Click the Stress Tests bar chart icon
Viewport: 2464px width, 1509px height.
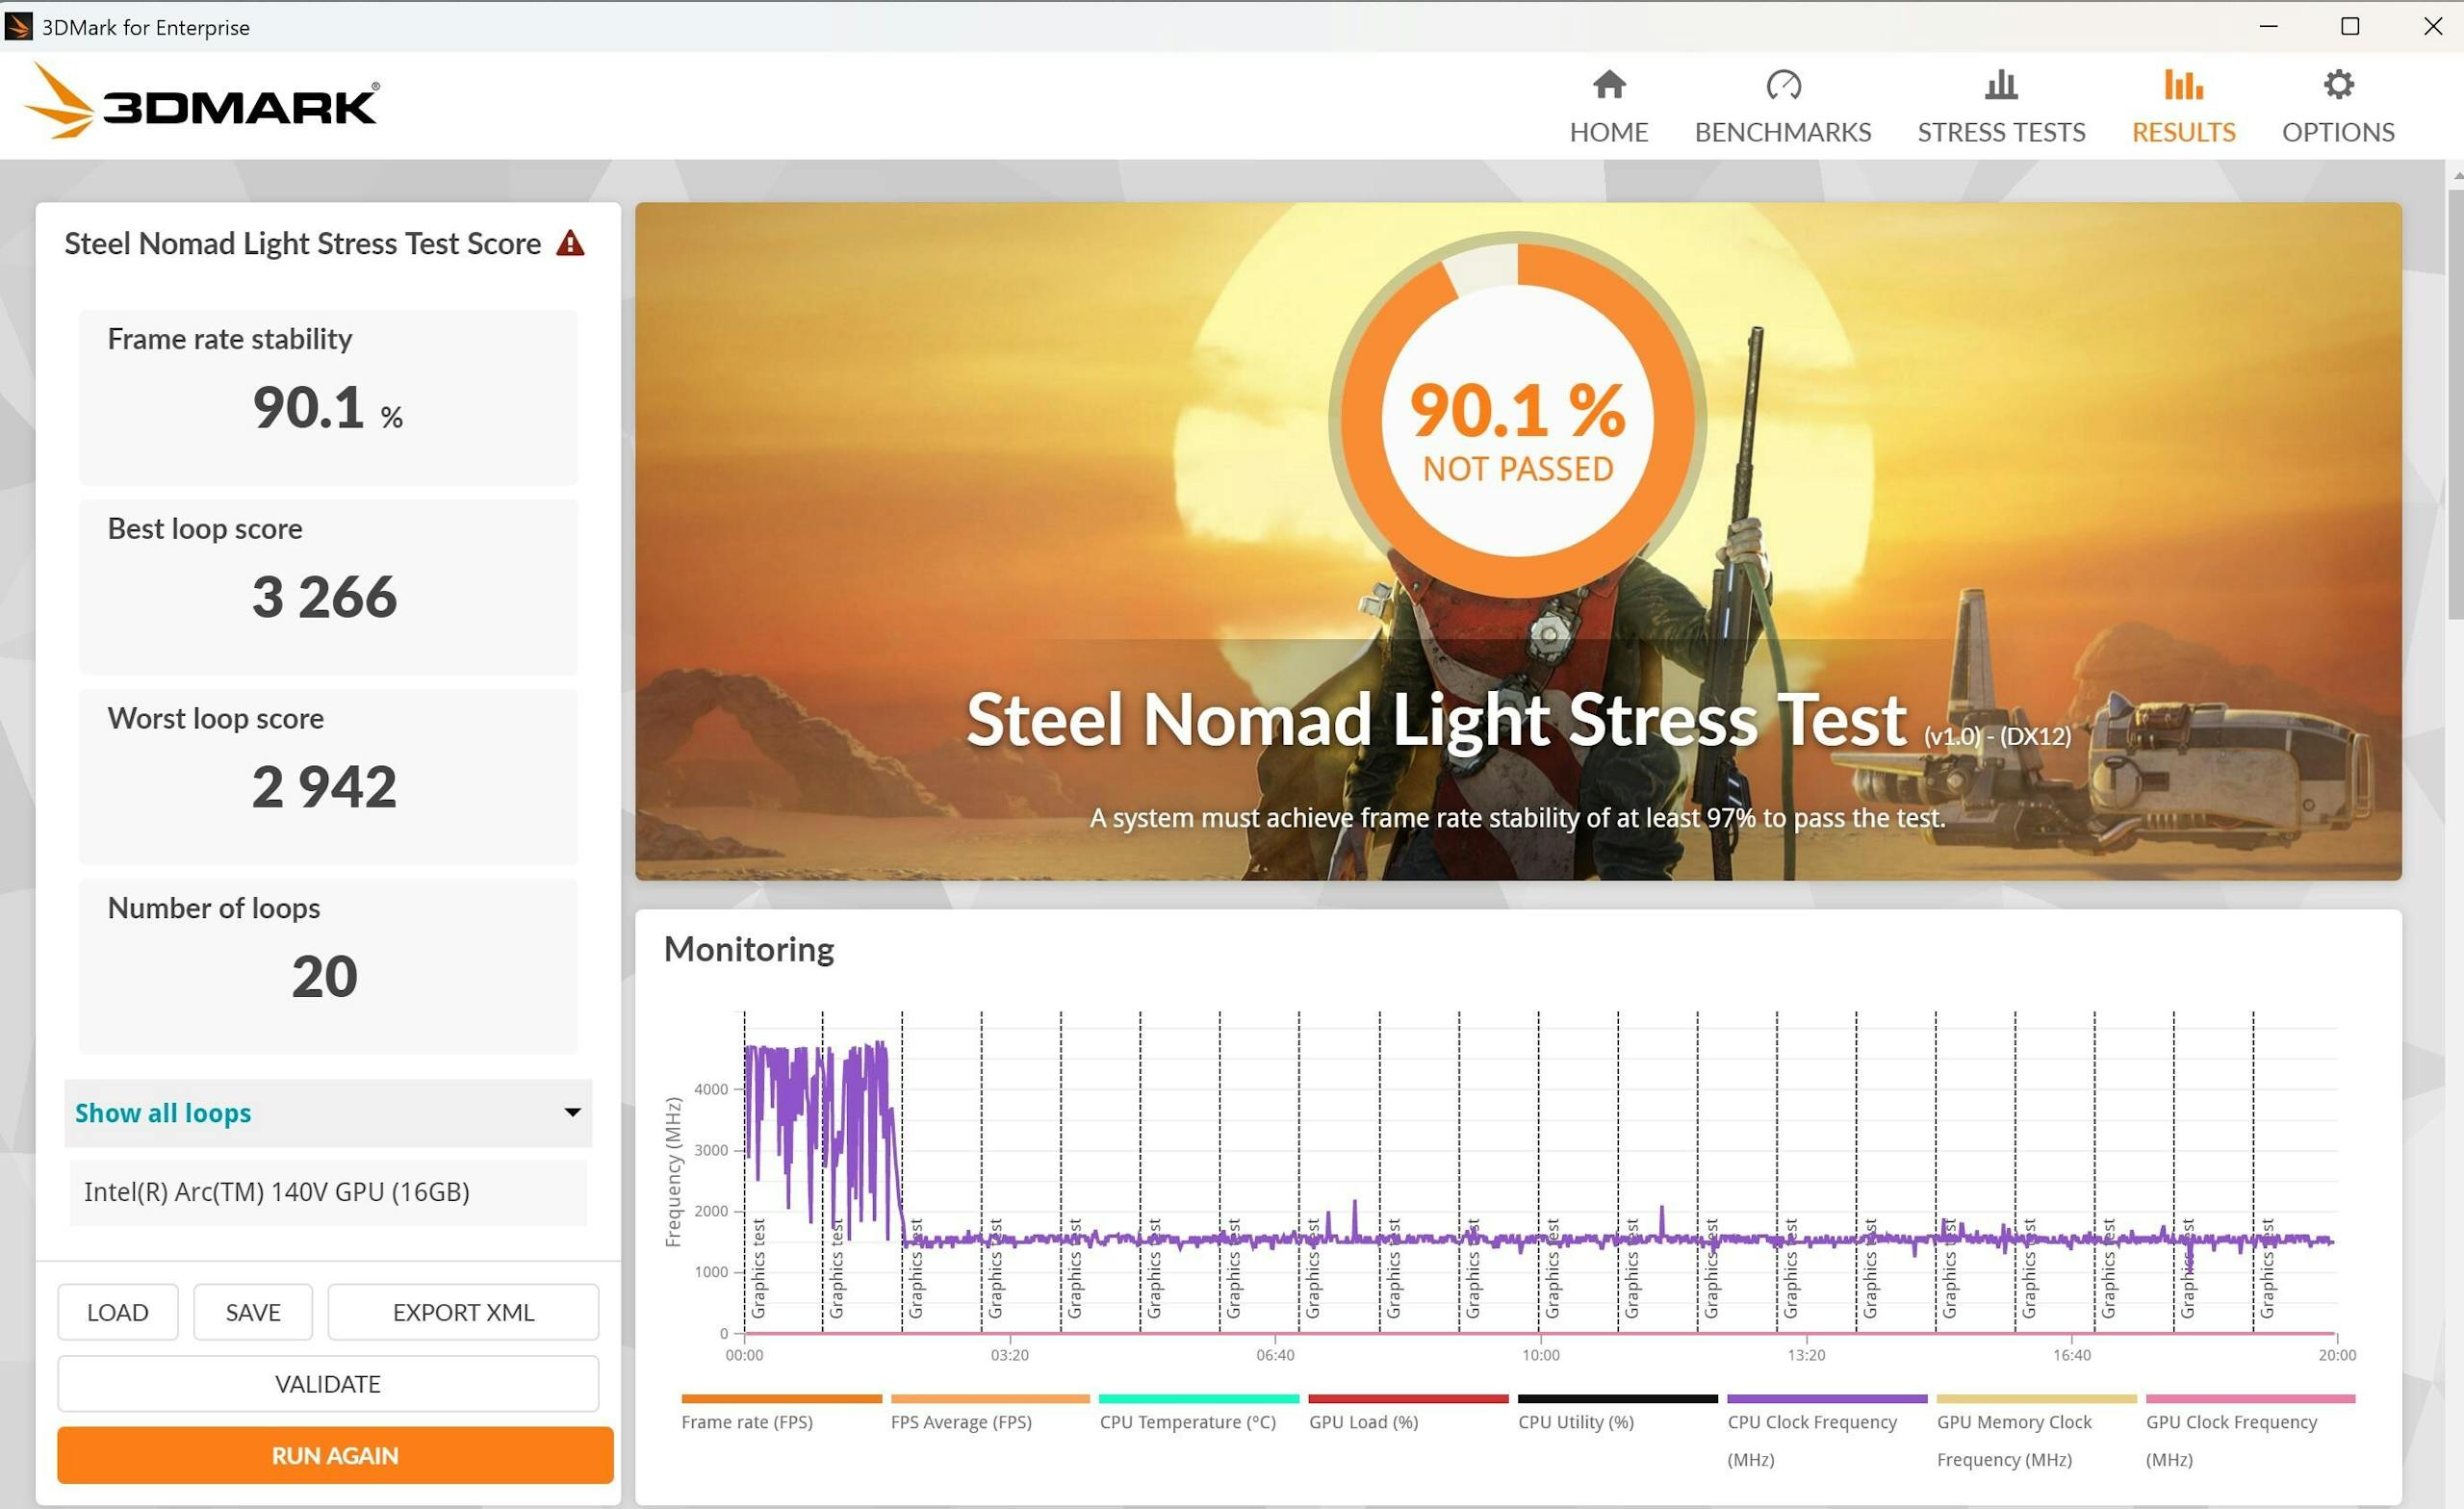2001,85
